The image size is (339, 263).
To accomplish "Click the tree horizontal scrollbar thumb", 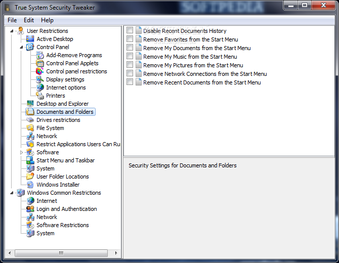I will click(x=61, y=253).
